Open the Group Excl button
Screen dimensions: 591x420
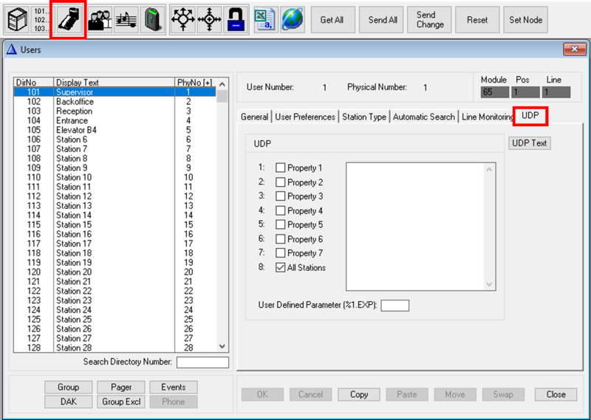click(x=121, y=402)
